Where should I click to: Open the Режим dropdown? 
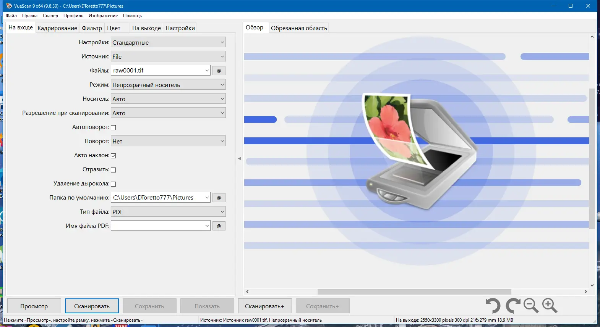coord(168,85)
